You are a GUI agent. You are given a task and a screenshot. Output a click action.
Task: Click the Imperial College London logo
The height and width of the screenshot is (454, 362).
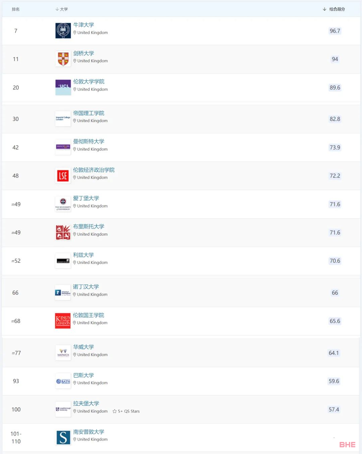tap(63, 119)
